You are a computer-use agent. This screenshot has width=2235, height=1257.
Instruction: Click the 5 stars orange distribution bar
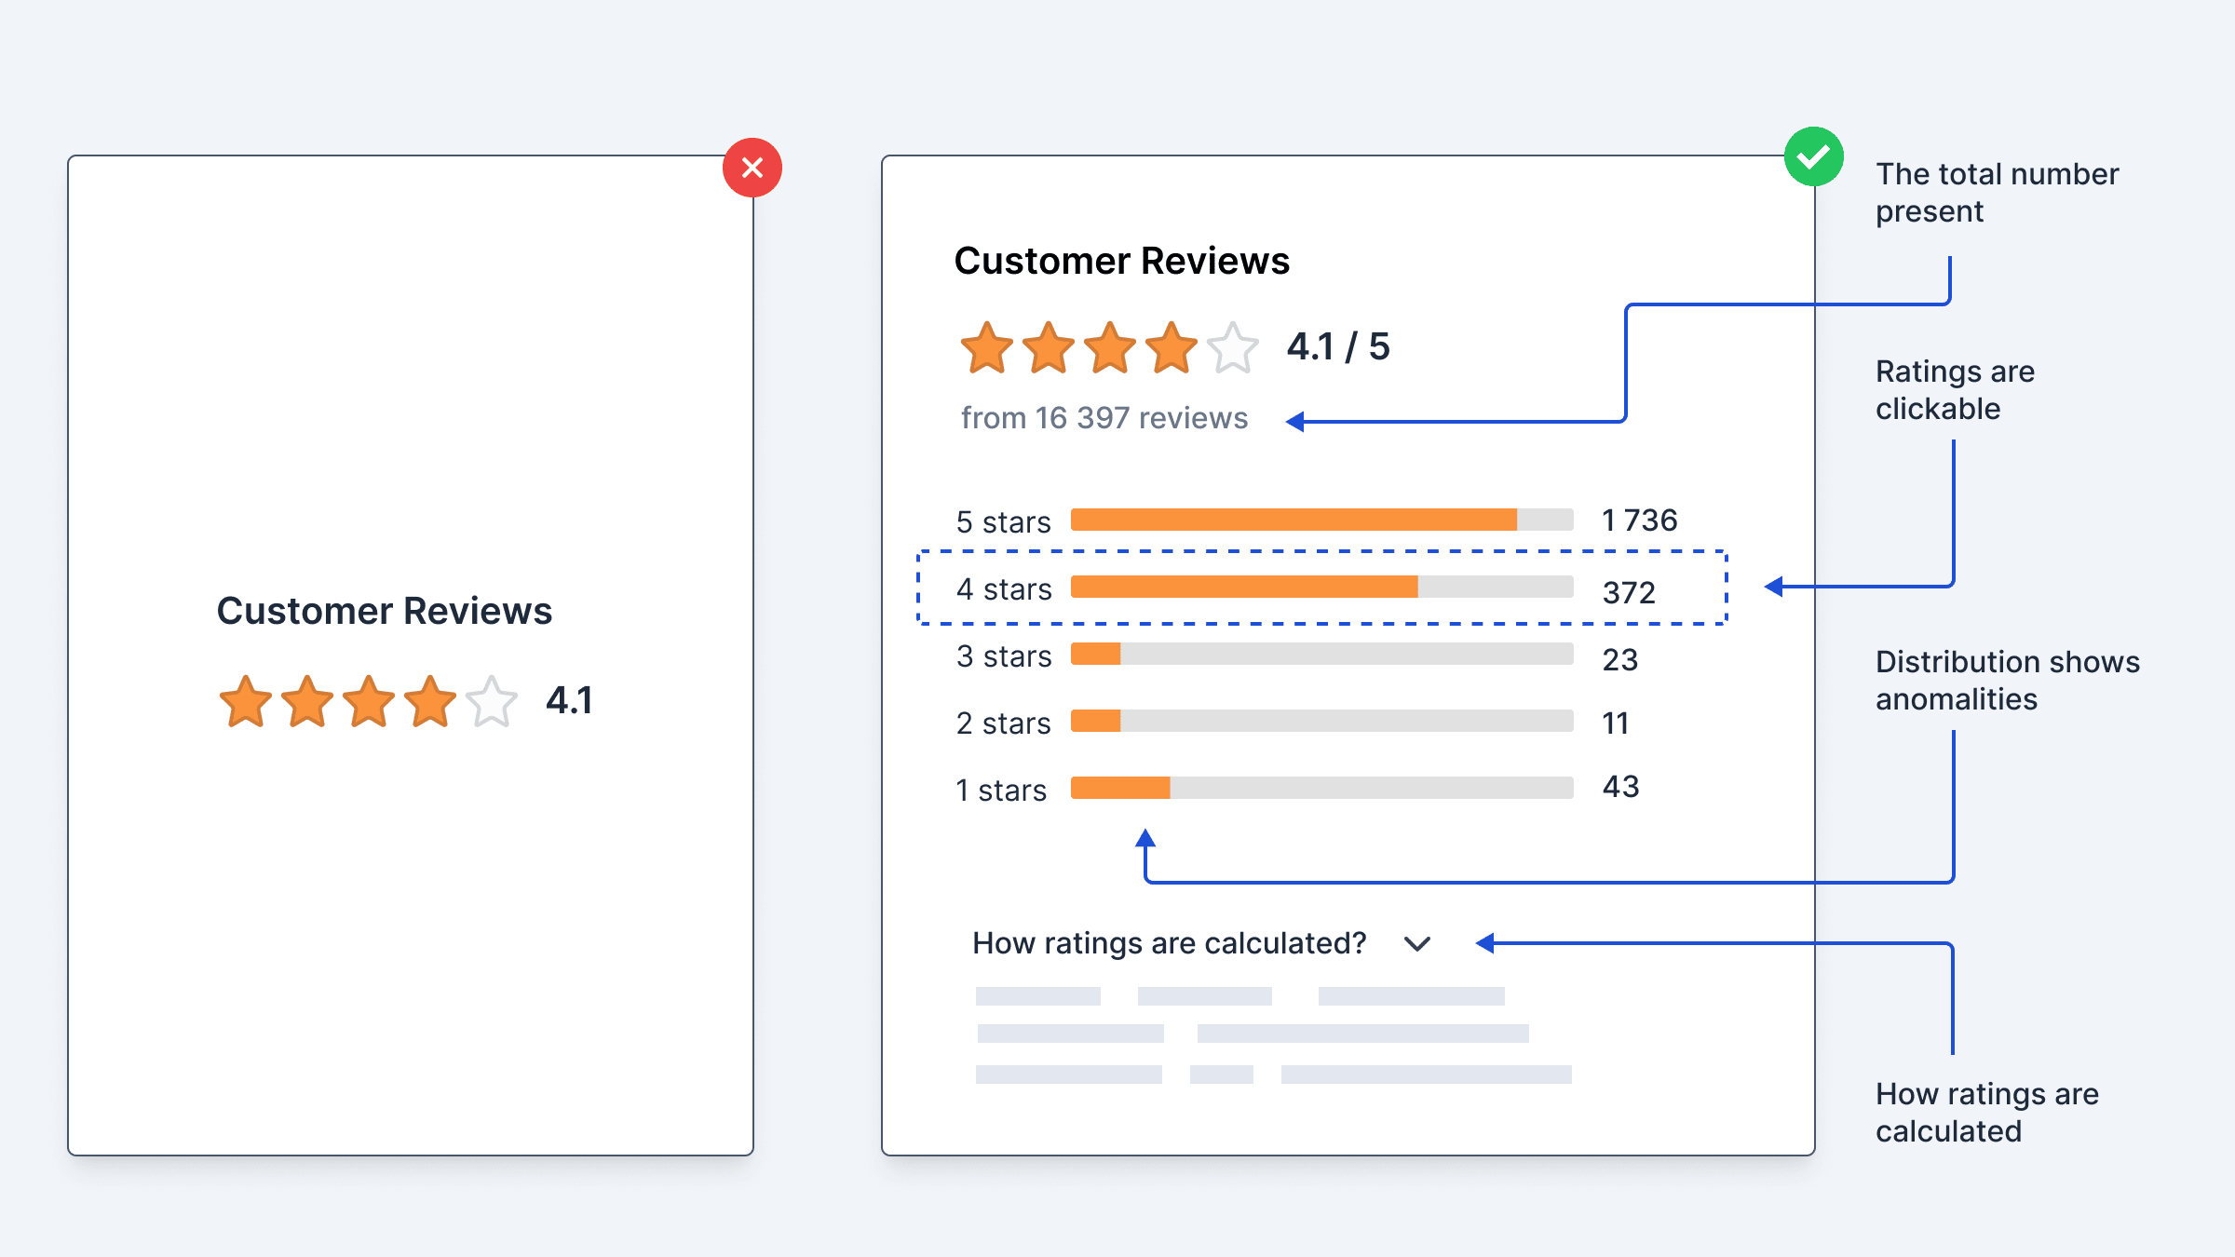click(1293, 520)
